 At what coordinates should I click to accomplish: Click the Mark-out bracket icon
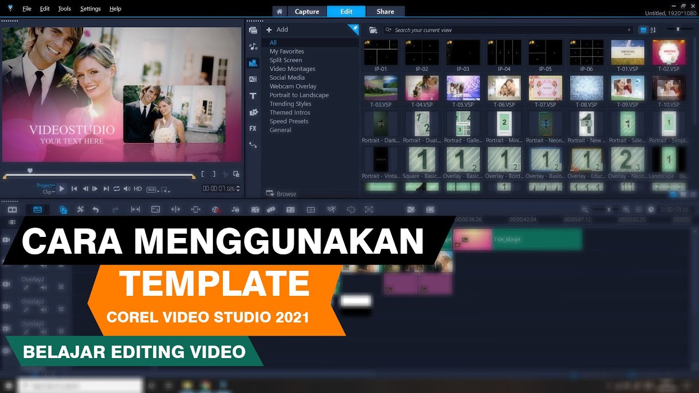(x=214, y=174)
